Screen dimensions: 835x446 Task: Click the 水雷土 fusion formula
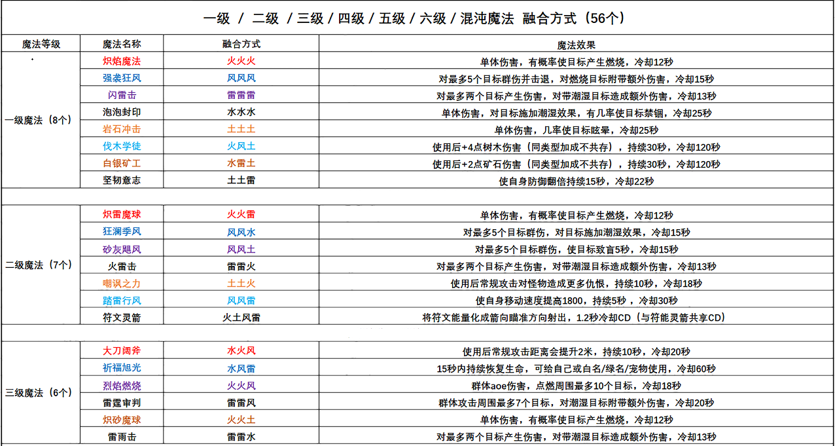coord(241,164)
